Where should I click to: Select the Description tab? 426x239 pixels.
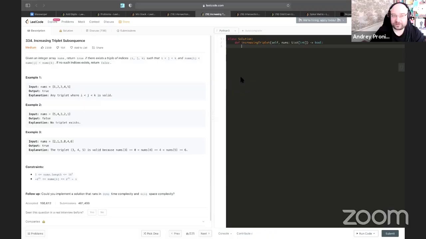point(36,31)
